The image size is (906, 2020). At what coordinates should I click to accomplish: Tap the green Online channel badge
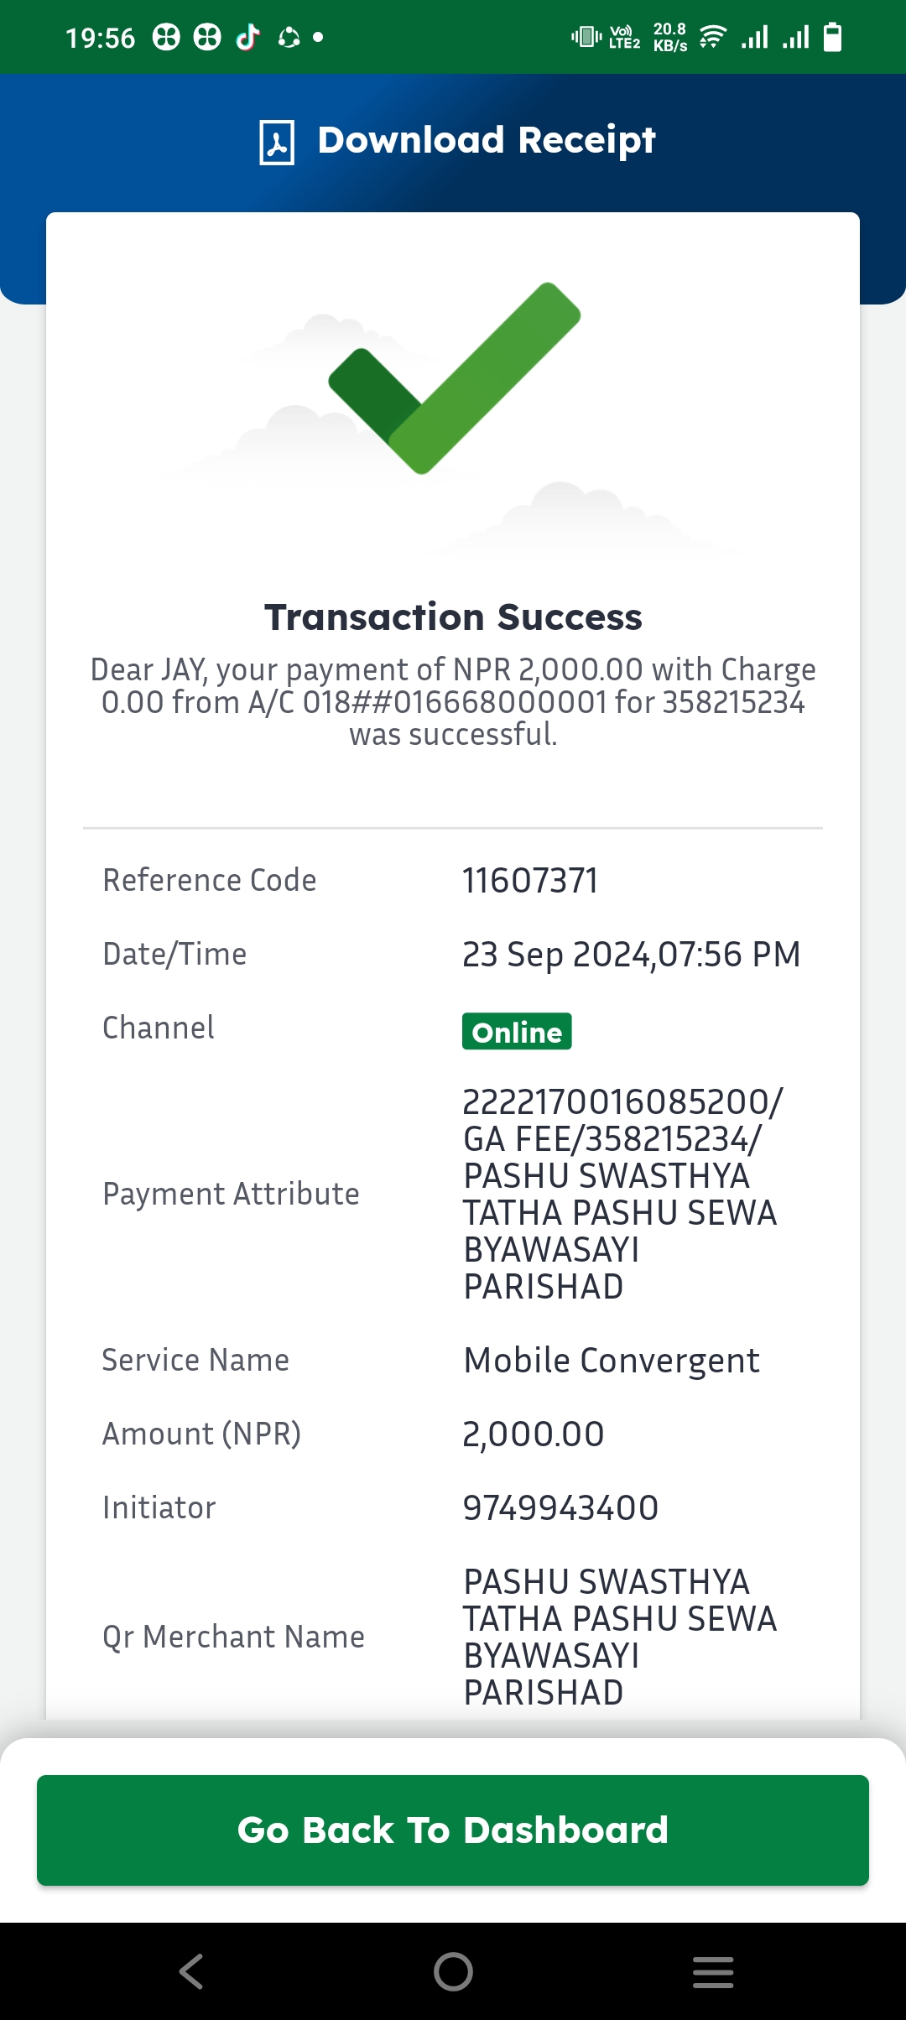click(x=517, y=1032)
